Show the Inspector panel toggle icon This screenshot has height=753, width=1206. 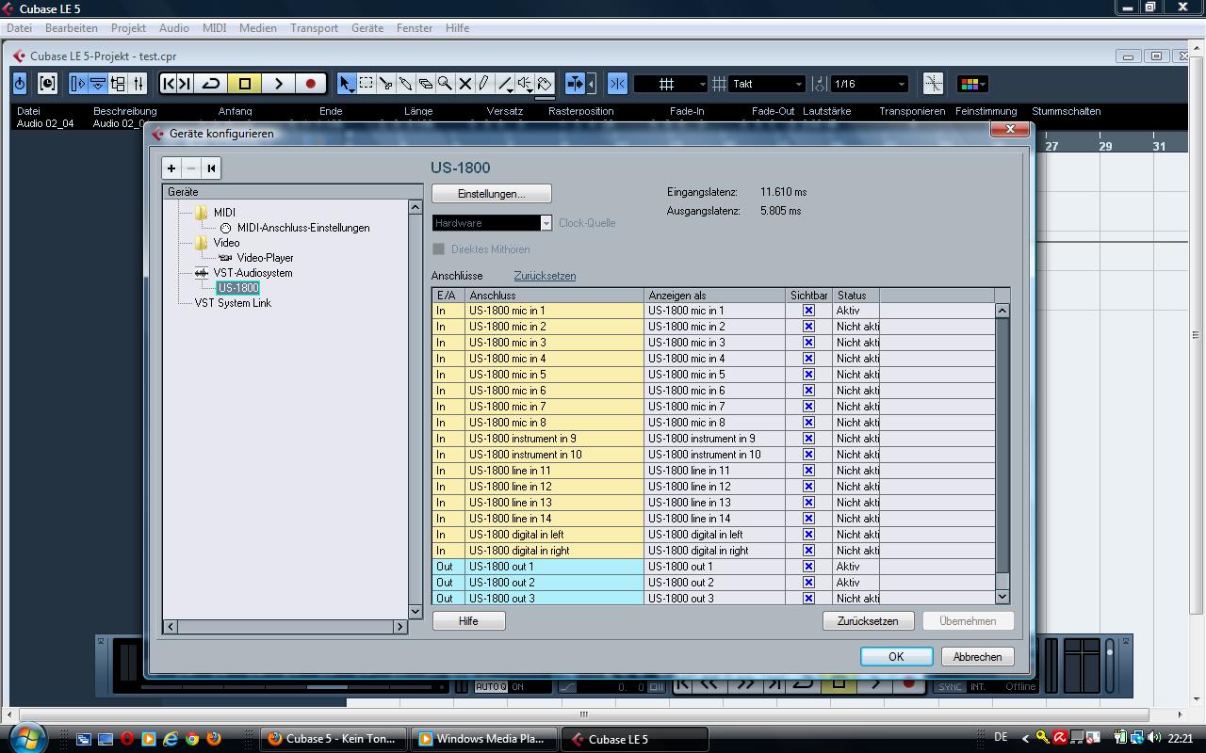click(x=78, y=84)
